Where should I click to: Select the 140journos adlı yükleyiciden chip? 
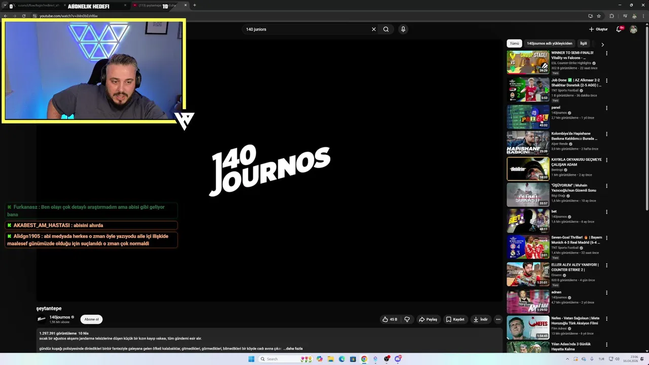coord(550,44)
